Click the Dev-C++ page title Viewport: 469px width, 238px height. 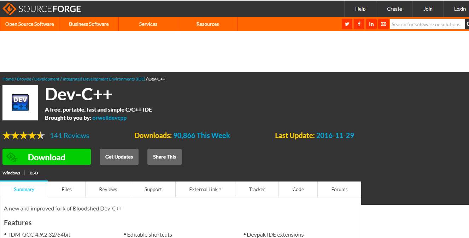[79, 94]
